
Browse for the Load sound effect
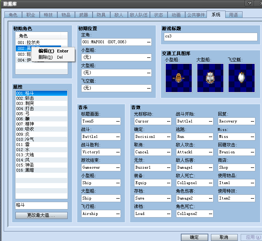[x=169, y=213]
